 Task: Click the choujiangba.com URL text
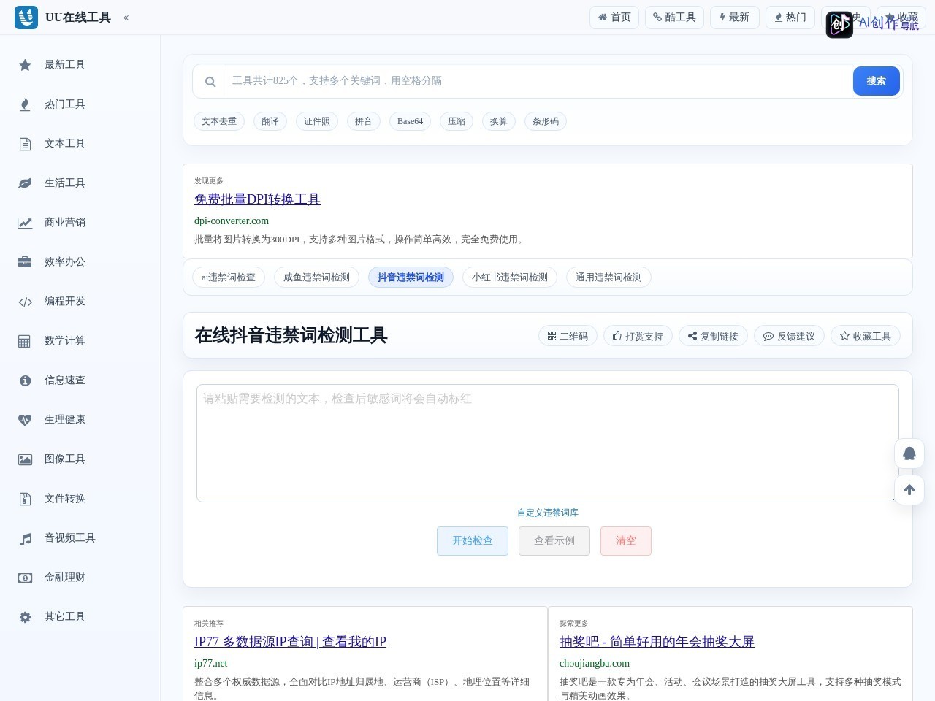click(x=595, y=664)
